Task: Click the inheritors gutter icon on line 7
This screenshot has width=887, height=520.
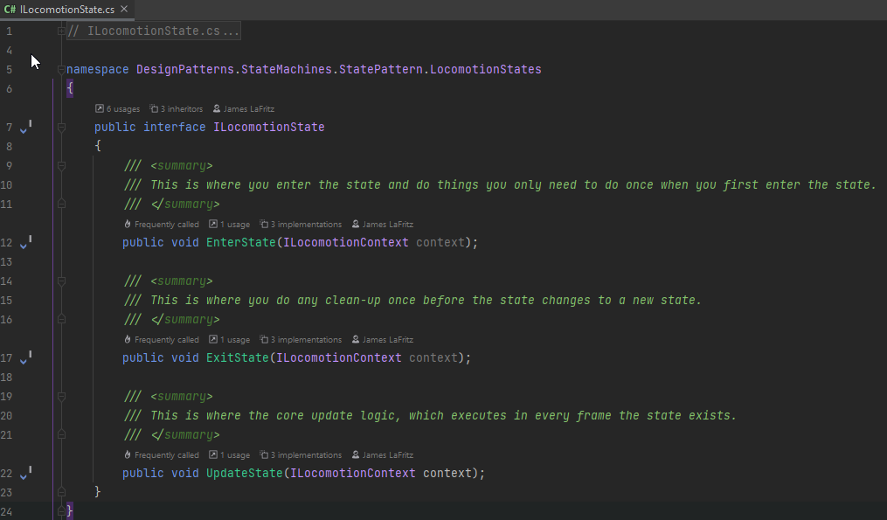Action: tap(25, 128)
